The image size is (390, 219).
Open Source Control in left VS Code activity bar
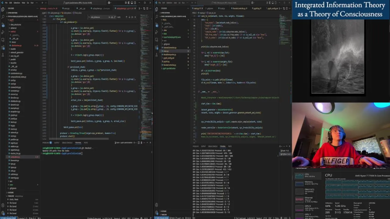3,24
